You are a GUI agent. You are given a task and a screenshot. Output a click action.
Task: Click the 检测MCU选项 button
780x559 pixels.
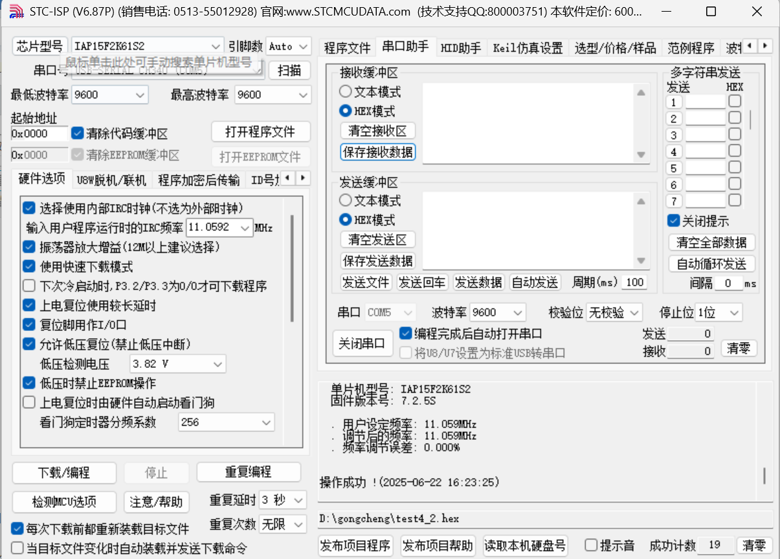pyautogui.click(x=64, y=501)
